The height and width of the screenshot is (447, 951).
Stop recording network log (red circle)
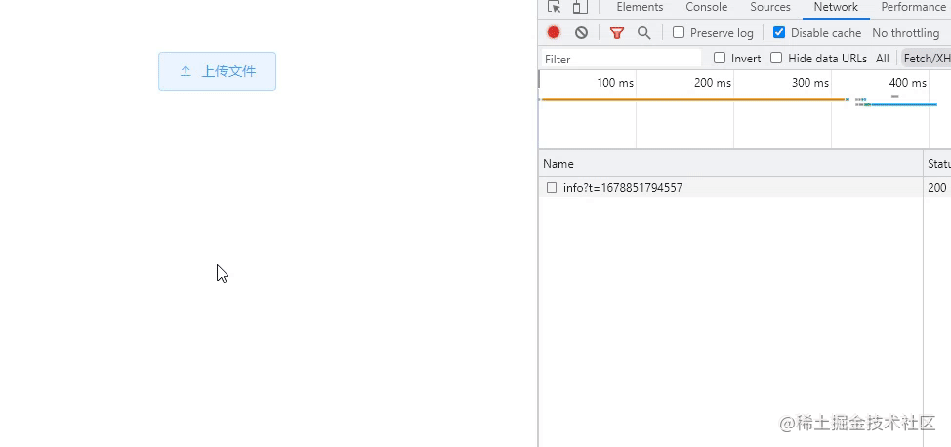[554, 33]
